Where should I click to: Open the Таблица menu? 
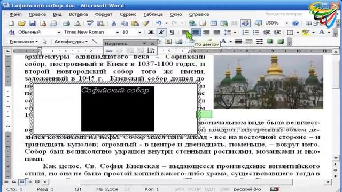pyautogui.click(x=153, y=14)
